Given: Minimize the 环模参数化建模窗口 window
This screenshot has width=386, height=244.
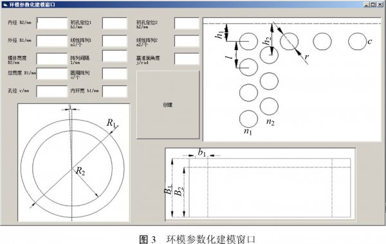Looking at the screenshot, I should pos(367,4).
